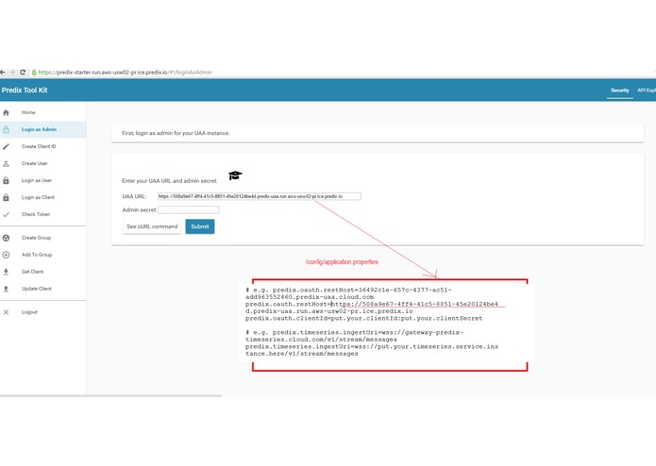Viewport: 656px width, 466px height.
Task: Click the pencil icon for Create Client ID
Action: [x=6, y=146]
